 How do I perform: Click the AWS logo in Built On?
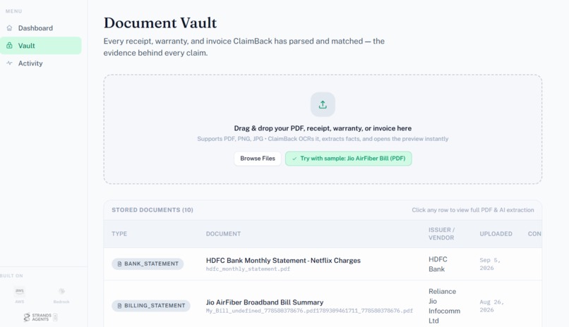point(20,291)
